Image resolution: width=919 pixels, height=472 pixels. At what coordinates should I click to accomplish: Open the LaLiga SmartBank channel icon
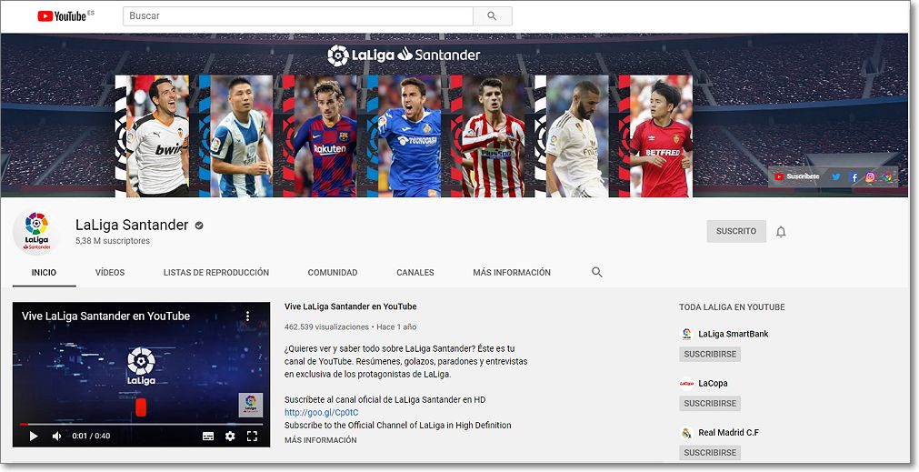click(686, 334)
